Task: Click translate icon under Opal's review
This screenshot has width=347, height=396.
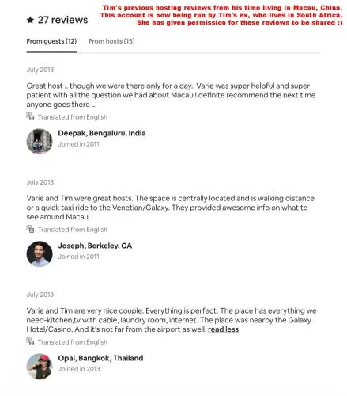Action: [x=30, y=341]
